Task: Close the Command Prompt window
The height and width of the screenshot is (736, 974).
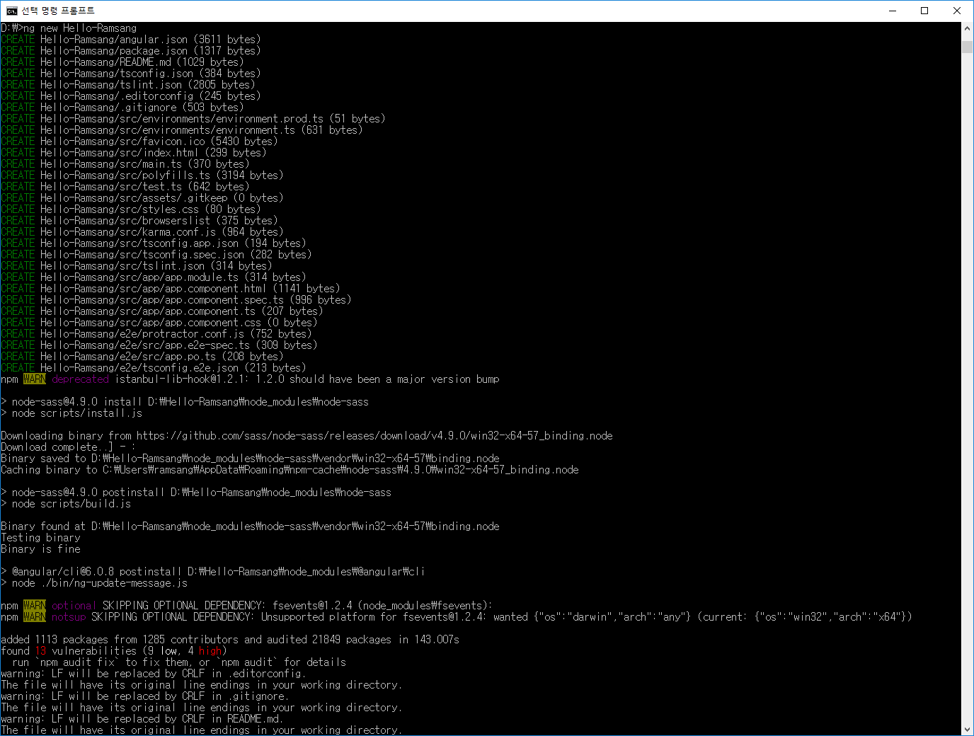Action: click(x=957, y=11)
